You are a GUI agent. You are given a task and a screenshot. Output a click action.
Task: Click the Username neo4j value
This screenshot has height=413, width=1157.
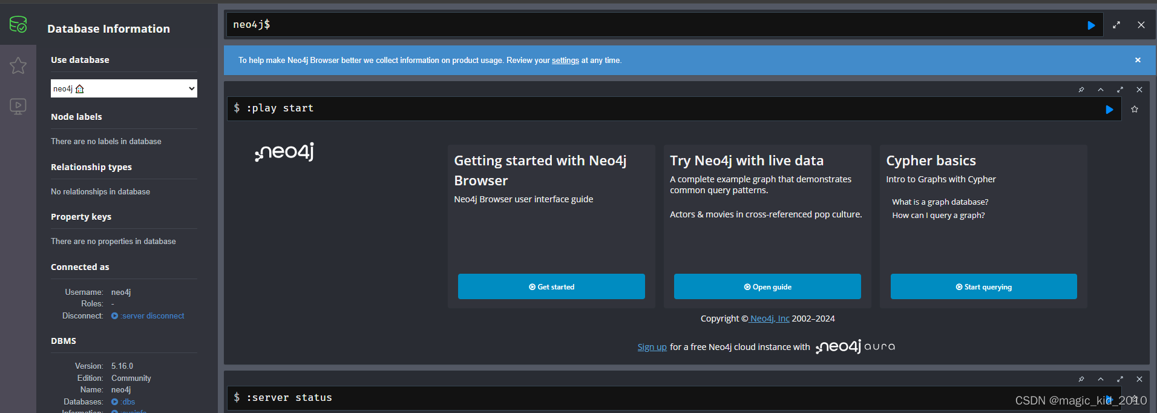121,292
